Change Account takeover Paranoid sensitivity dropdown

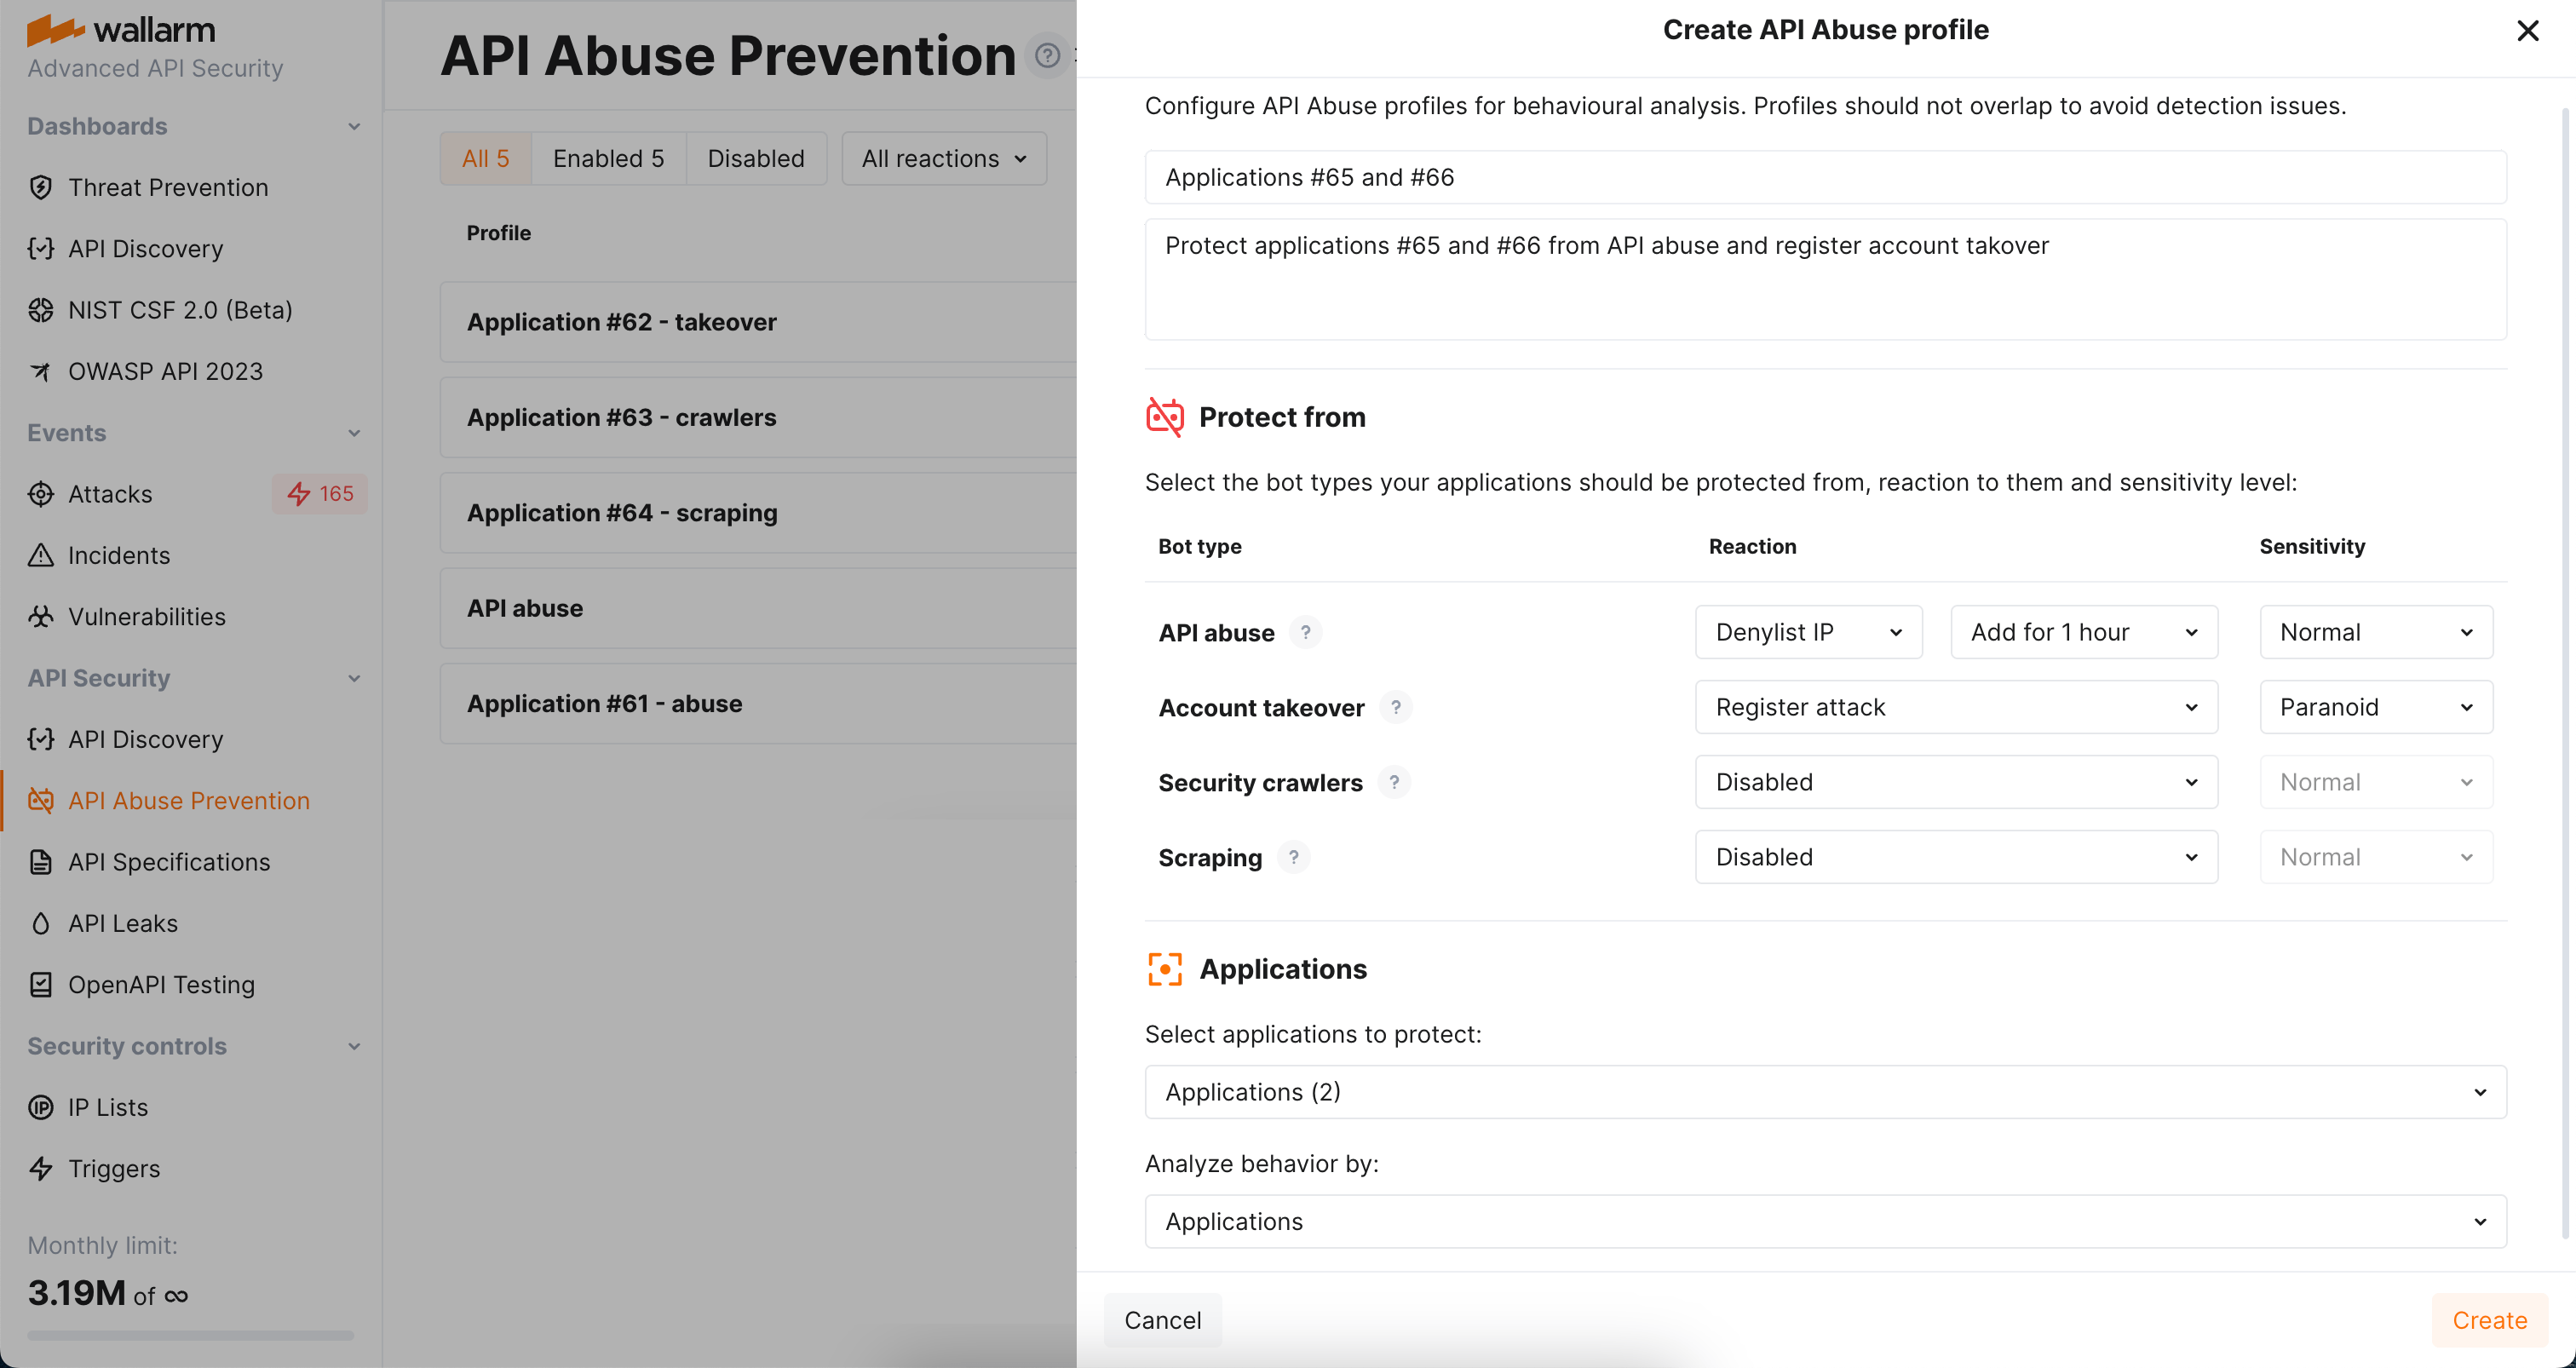[x=2375, y=707]
